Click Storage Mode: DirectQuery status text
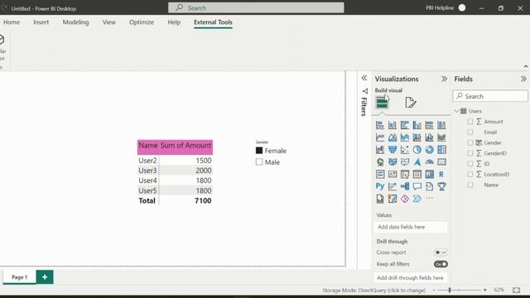The width and height of the screenshot is (530, 298). [373, 291]
